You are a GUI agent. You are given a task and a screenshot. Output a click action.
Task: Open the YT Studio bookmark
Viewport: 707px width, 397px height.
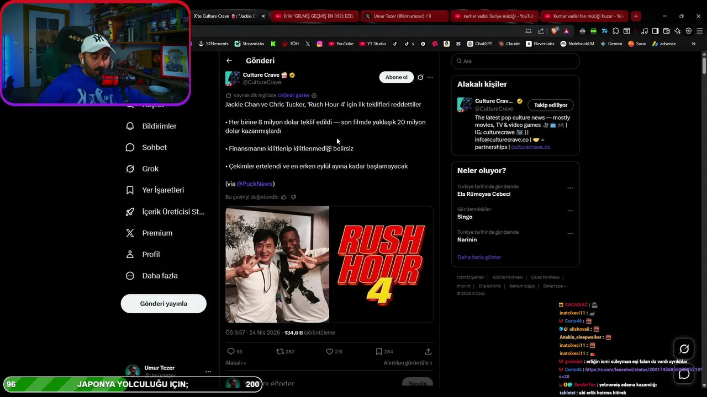[373, 44]
